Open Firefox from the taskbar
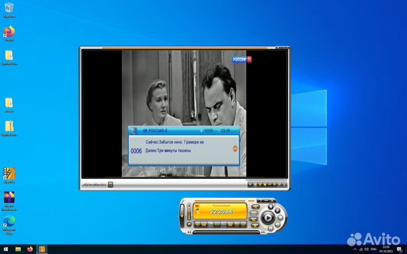Image resolution: width=407 pixels, height=254 pixels. point(30,249)
